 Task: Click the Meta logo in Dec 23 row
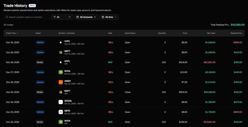click(x=60, y=112)
